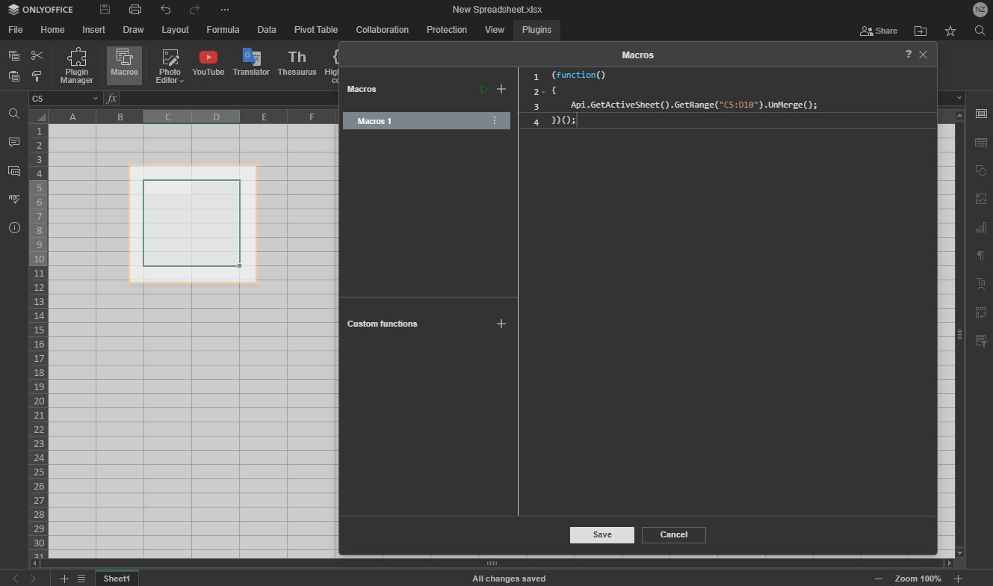Click the Share button
The width and height of the screenshot is (993, 586).
(879, 31)
